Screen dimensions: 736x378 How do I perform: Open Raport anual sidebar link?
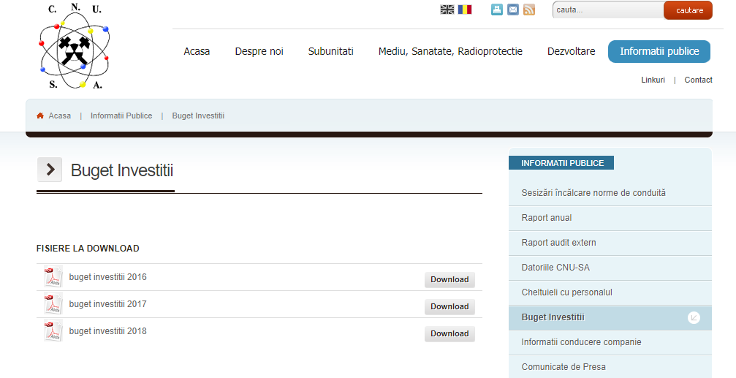click(547, 218)
